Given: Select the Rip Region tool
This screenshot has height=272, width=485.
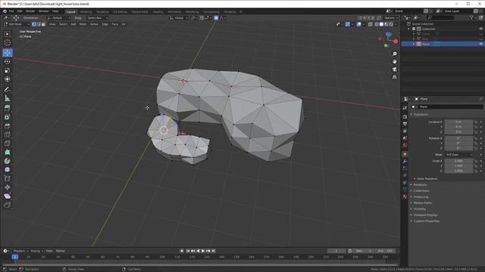Looking at the screenshot, I should [8, 205].
